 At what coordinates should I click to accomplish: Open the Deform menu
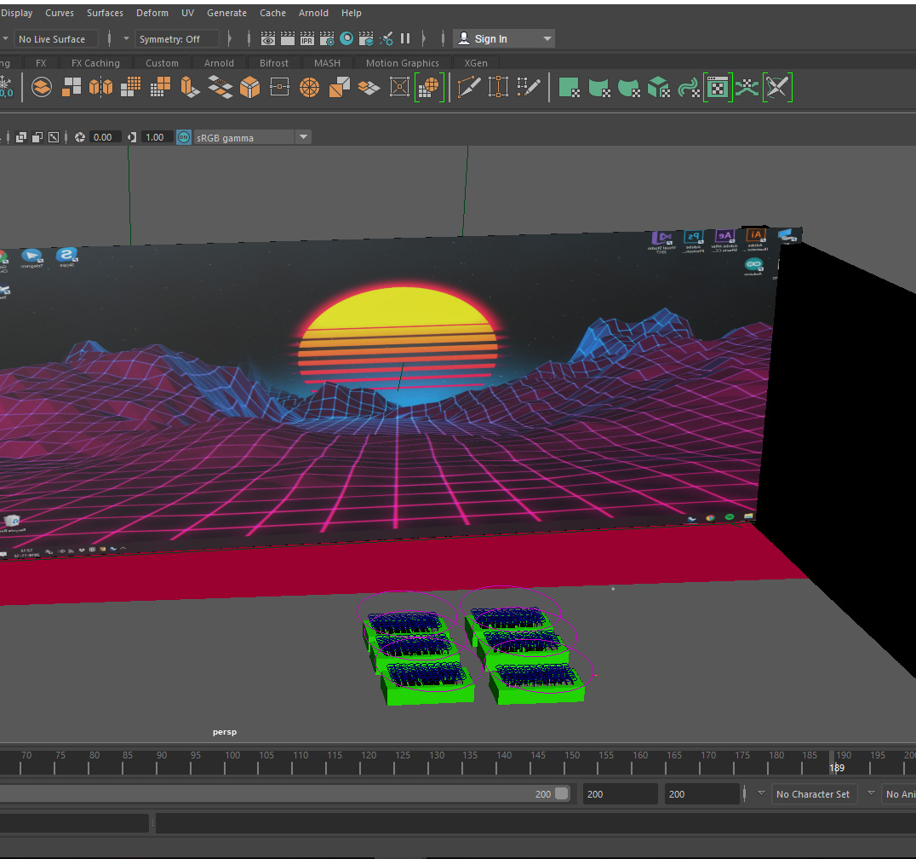(152, 13)
